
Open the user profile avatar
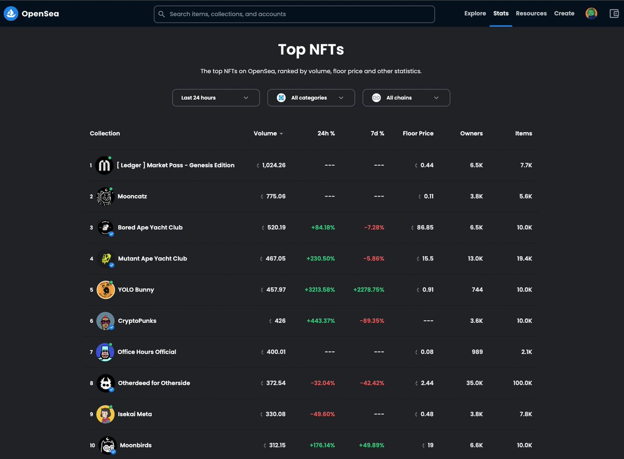(591, 14)
